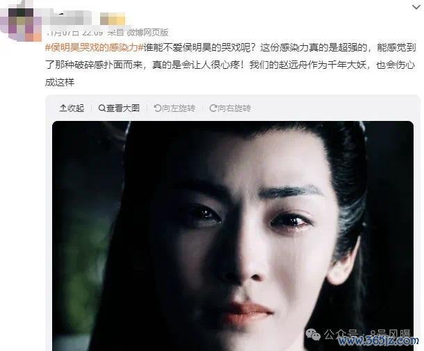The width and height of the screenshot is (424, 351).
Task: Click the yellow badge beside the username
Action: 113,19
